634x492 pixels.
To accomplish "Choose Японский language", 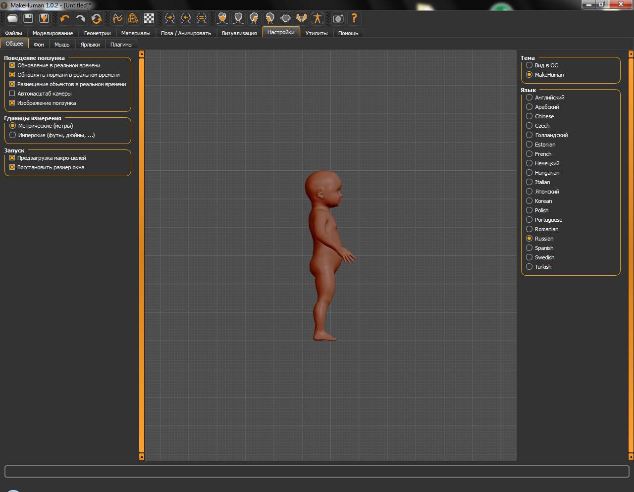I will pos(529,192).
